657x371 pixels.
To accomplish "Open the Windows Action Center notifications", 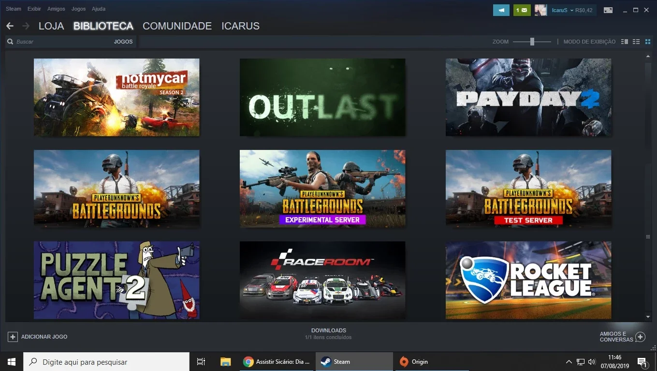I will [x=642, y=362].
